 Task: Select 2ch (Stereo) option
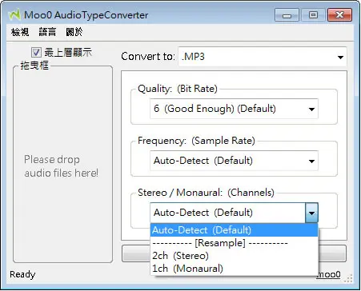[x=235, y=256]
